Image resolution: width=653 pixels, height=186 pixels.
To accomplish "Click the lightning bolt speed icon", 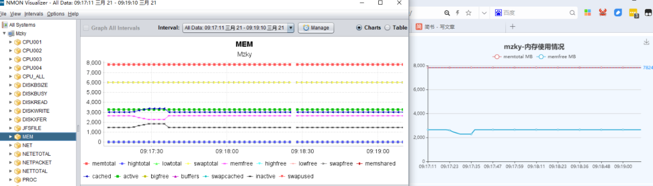I will 458,13.
